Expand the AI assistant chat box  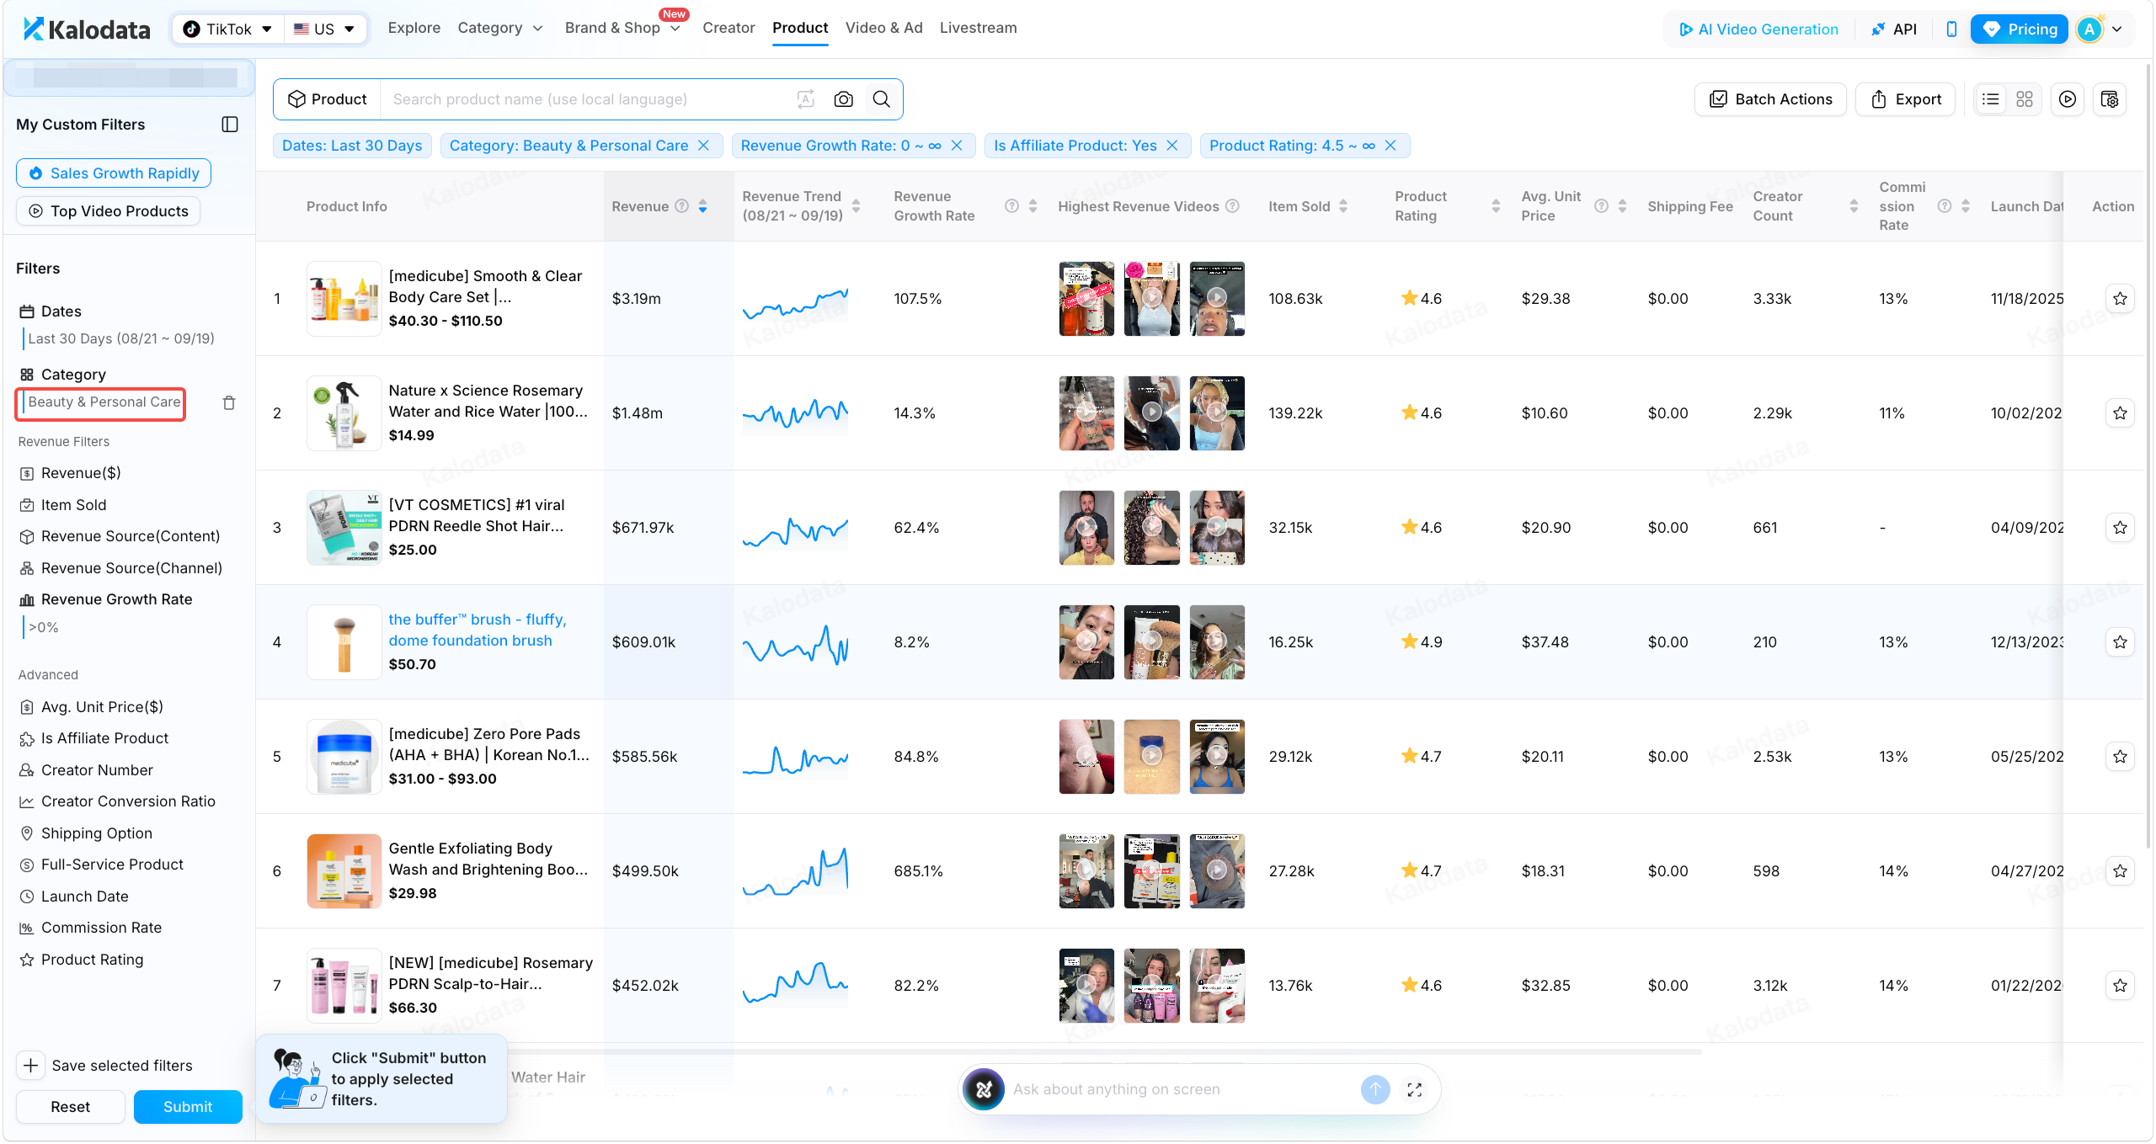point(1415,1089)
